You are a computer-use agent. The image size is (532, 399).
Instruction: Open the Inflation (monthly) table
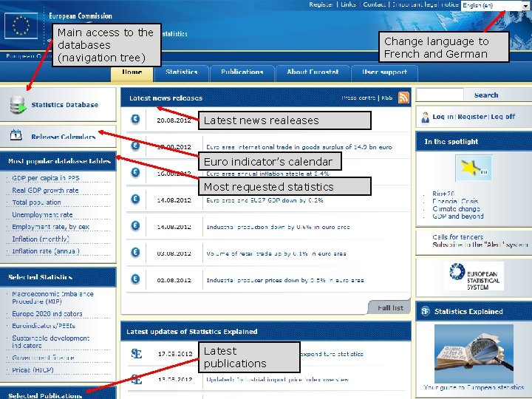pyautogui.click(x=41, y=239)
